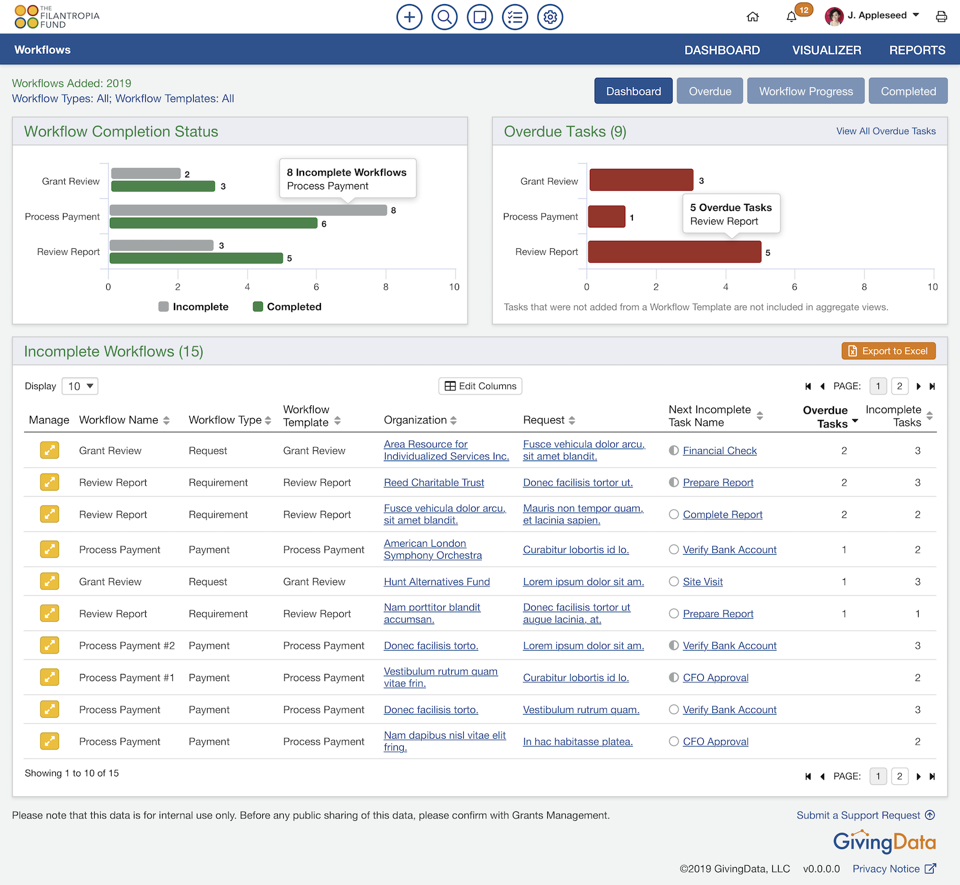Click the plus icon in the header

409,17
